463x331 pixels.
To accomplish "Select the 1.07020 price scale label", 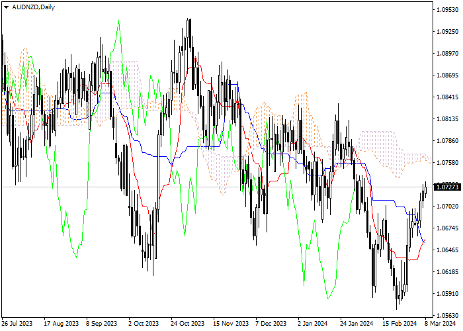I will coord(447,206).
